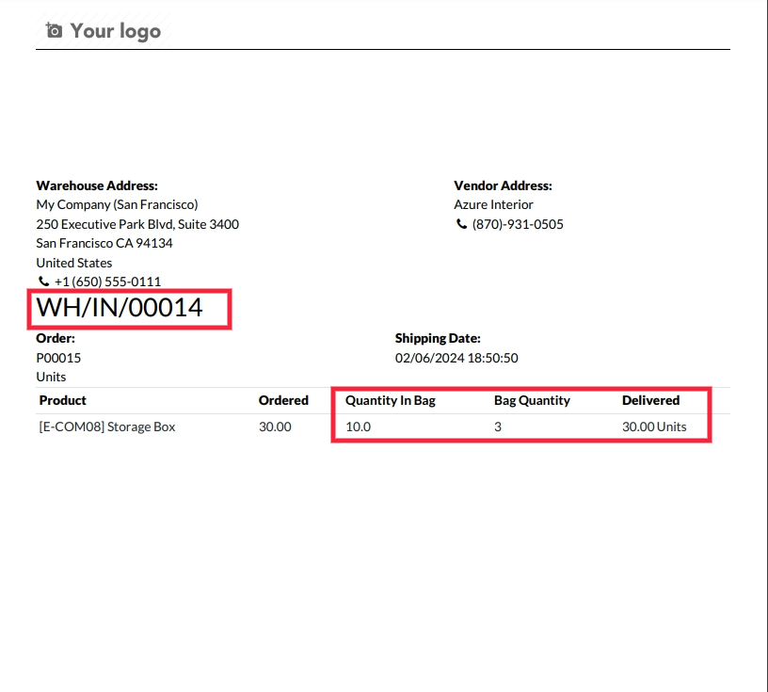Screen dimensions: 768x692
Task: Click the 'Your logo' placeholder text
Action: click(x=116, y=31)
